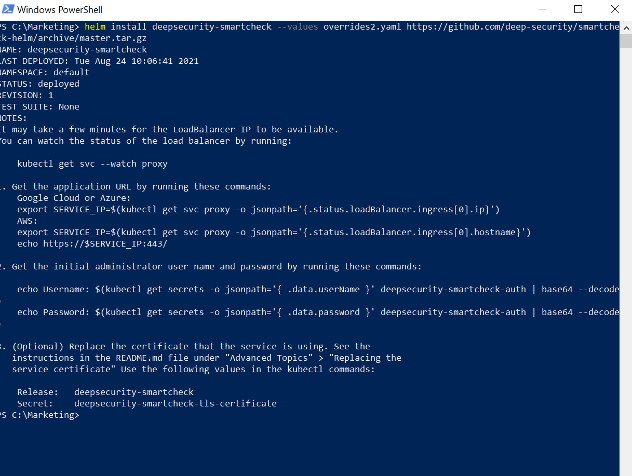Click the 'echo Password:' command line

(318, 312)
